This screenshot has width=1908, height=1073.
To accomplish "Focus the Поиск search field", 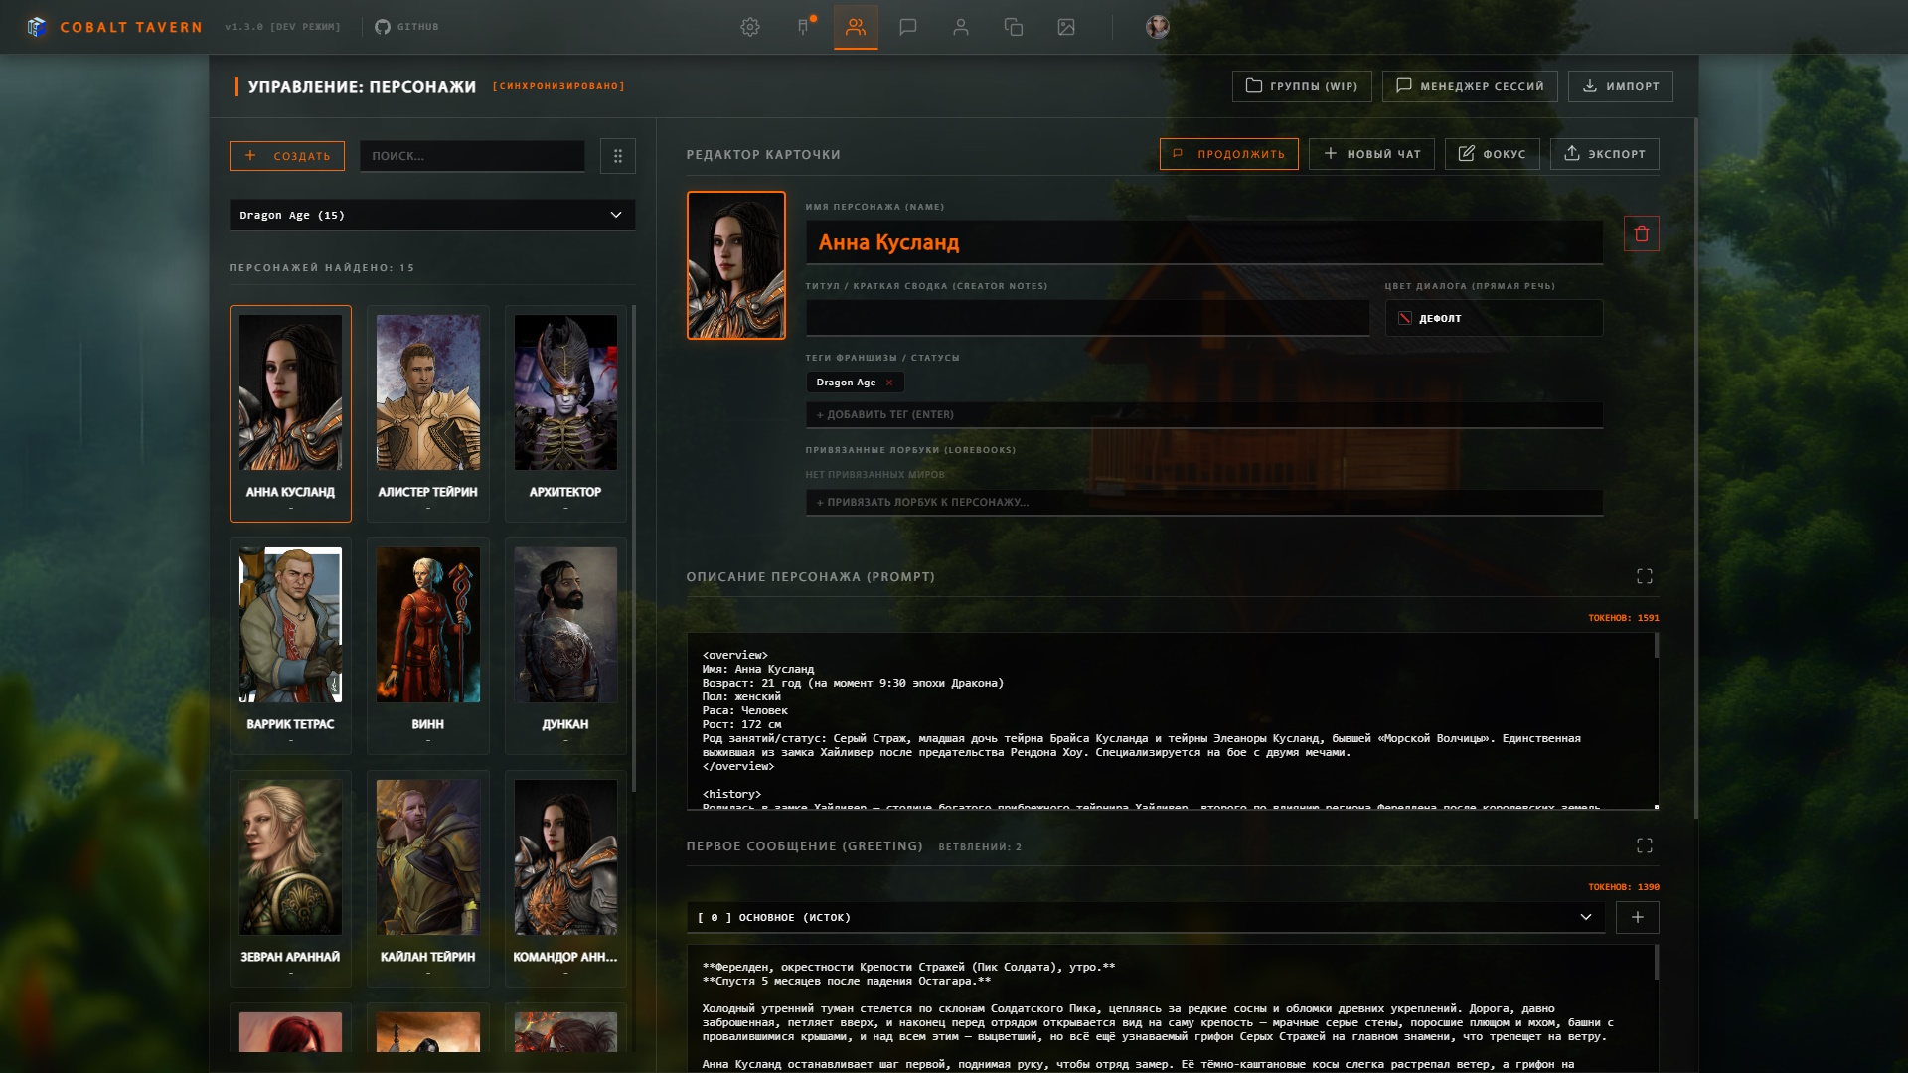I will point(472,156).
